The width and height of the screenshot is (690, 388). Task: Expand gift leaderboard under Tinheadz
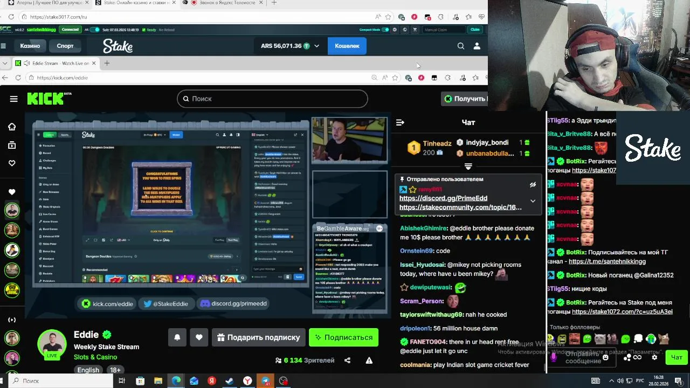(x=468, y=166)
